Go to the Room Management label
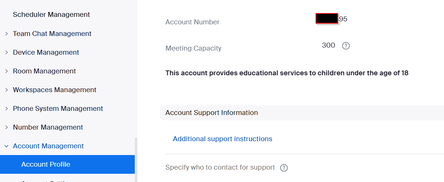444x182 pixels. [45, 71]
